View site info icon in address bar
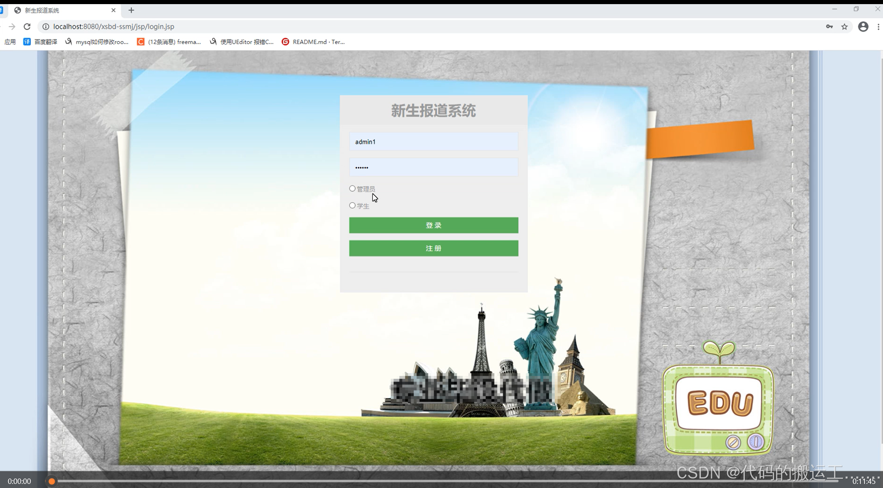The image size is (883, 488). coord(46,27)
